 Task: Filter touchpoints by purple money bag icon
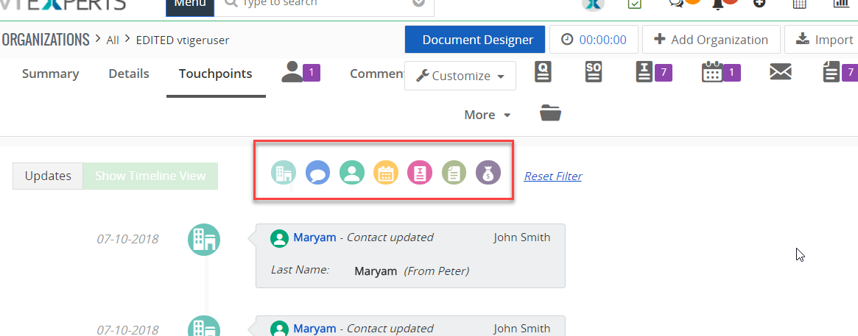[x=488, y=173]
